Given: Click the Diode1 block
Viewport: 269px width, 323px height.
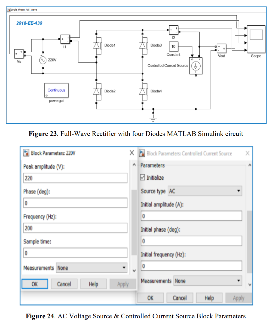Looking at the screenshot, I should (x=97, y=45).
